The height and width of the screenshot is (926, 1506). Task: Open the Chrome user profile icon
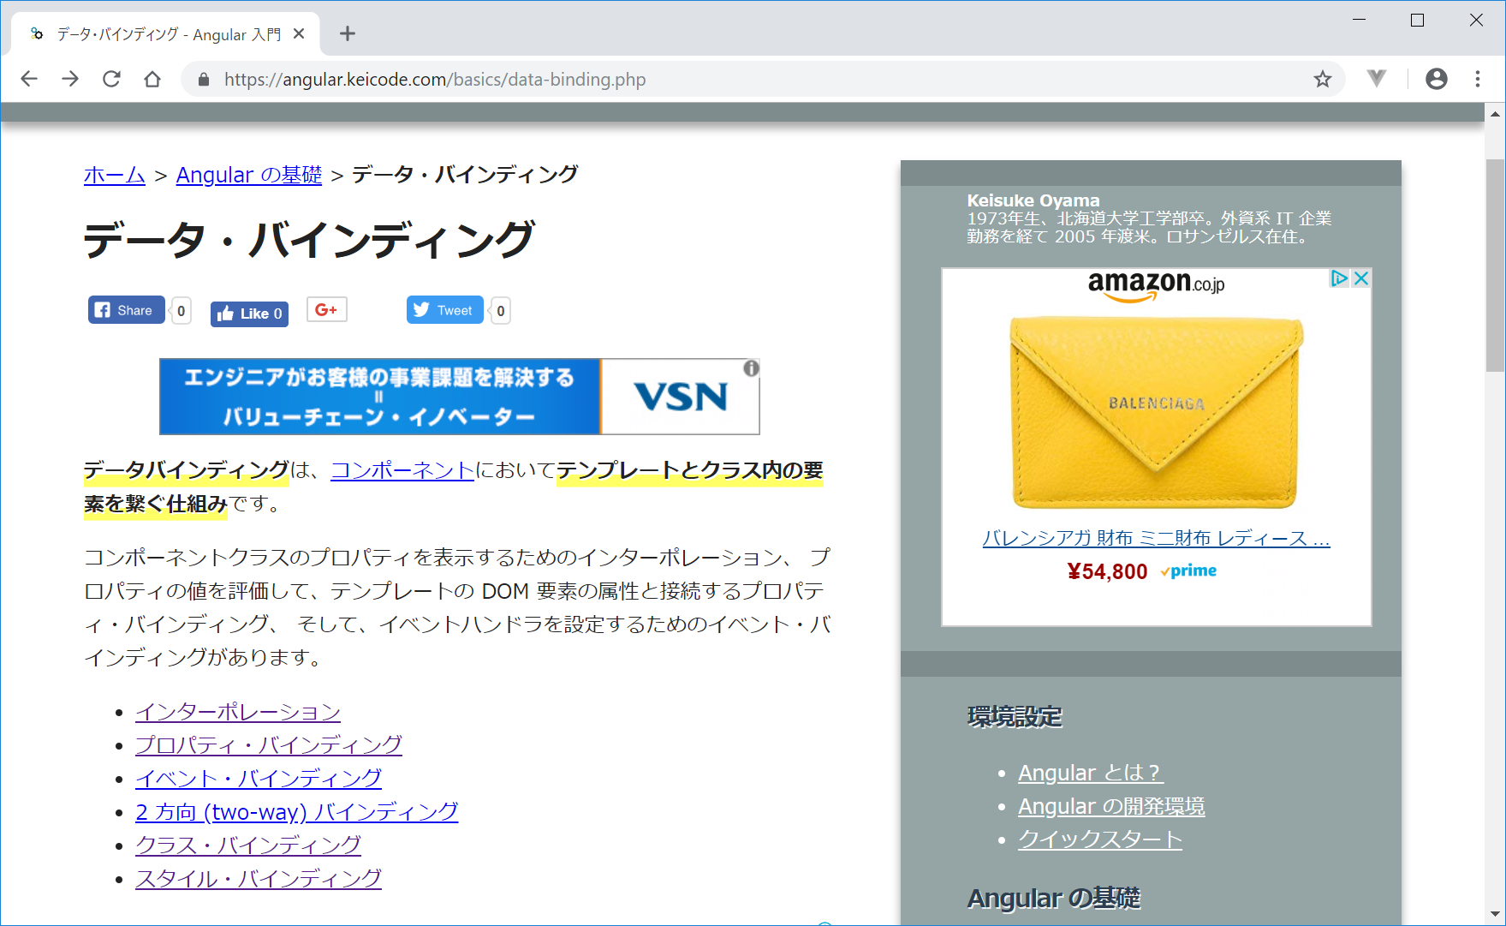pyautogui.click(x=1436, y=79)
